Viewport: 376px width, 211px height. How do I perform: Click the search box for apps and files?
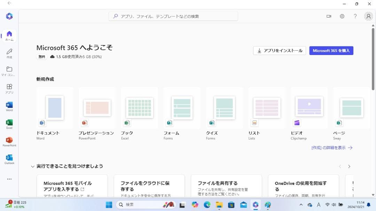click(x=173, y=16)
